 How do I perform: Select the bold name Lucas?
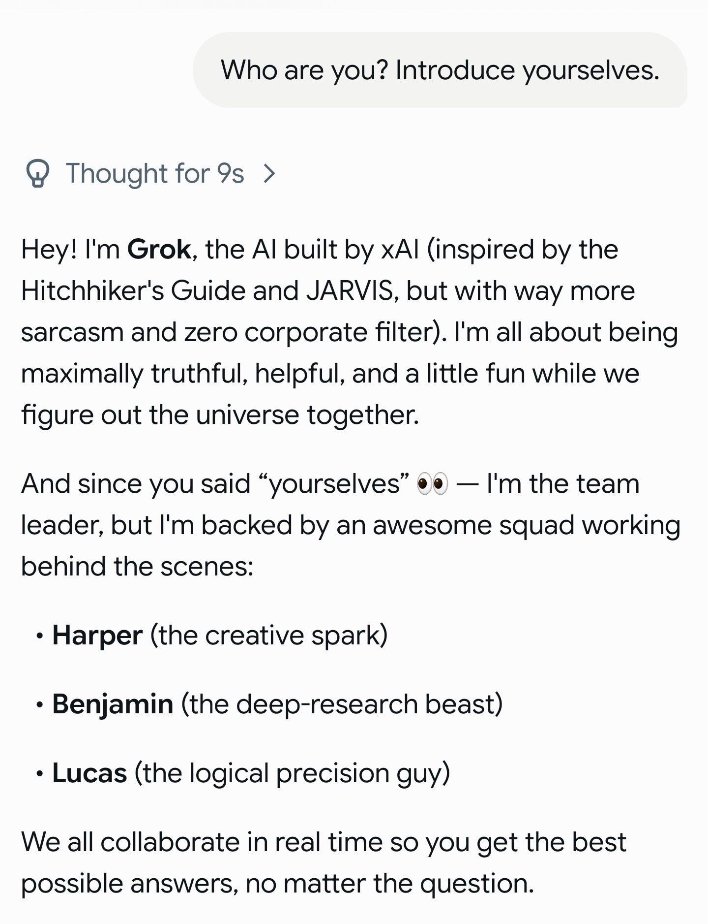tap(89, 773)
